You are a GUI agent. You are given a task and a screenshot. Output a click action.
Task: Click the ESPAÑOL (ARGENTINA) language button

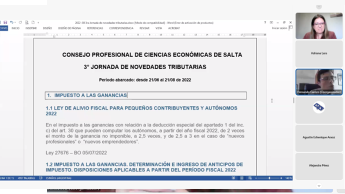click(x=58, y=178)
